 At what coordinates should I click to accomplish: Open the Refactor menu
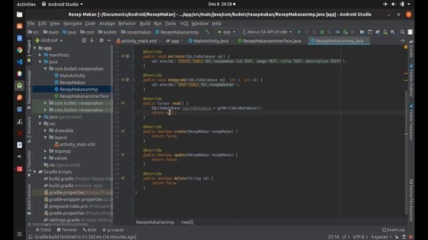127,23
